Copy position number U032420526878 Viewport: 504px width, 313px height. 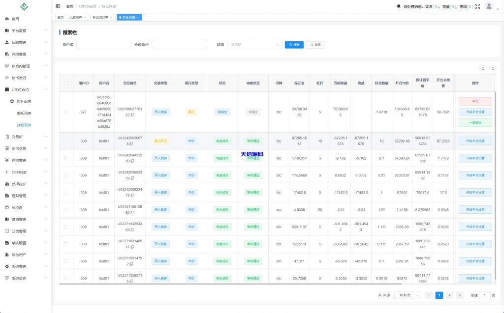pyautogui.click(x=131, y=144)
